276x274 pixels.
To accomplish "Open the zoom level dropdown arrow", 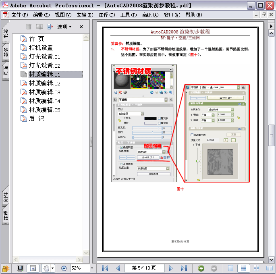I will [x=92, y=268].
